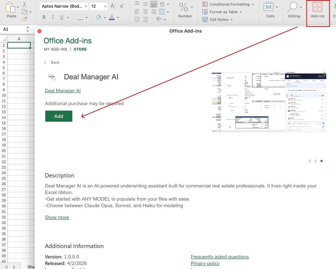Expand the Underline style dropdown arrow

click(68, 17)
